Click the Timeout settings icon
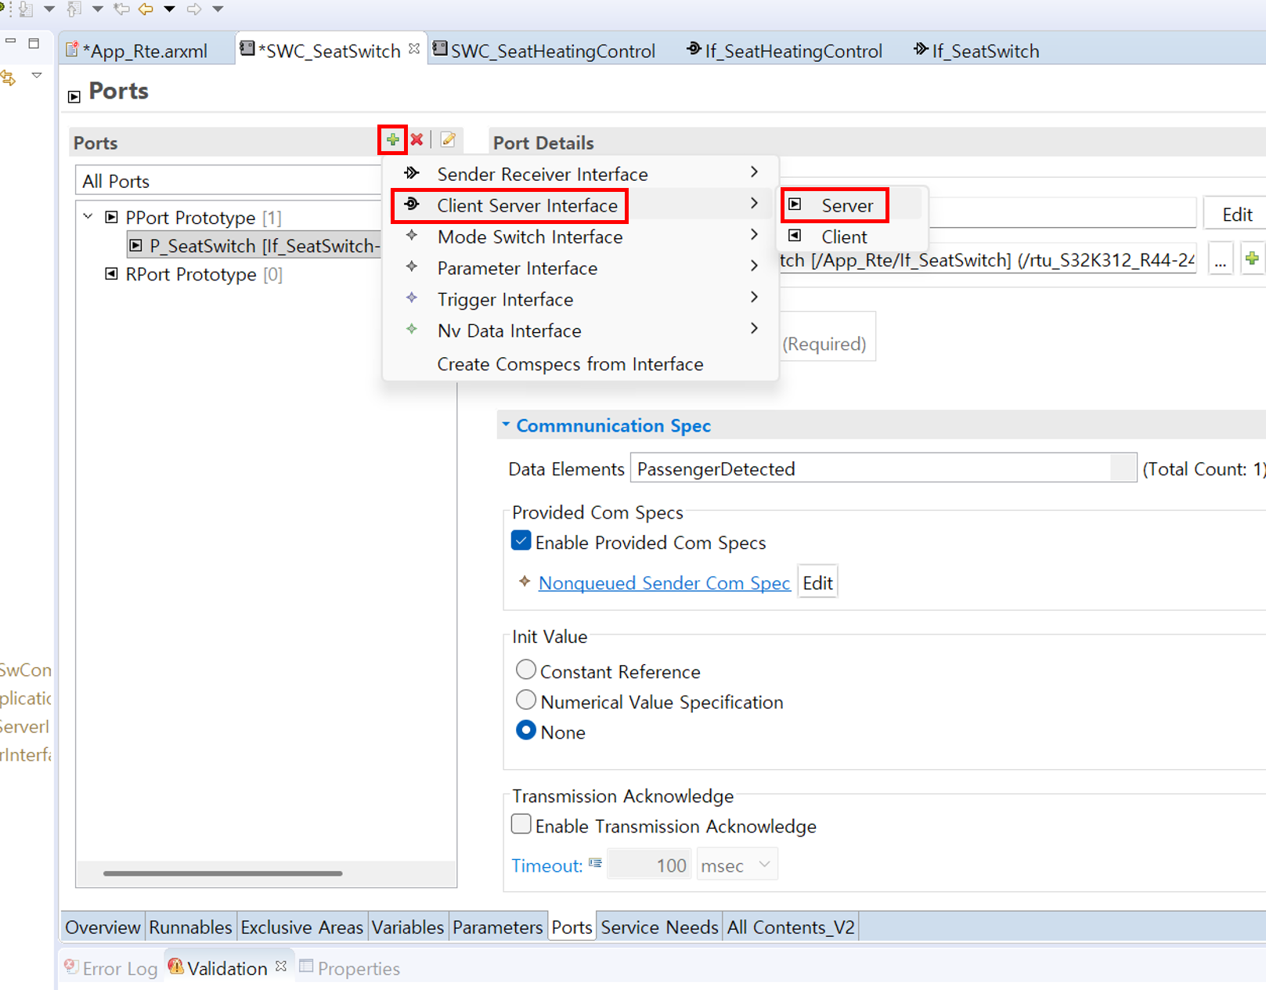This screenshot has width=1266, height=990. click(595, 864)
